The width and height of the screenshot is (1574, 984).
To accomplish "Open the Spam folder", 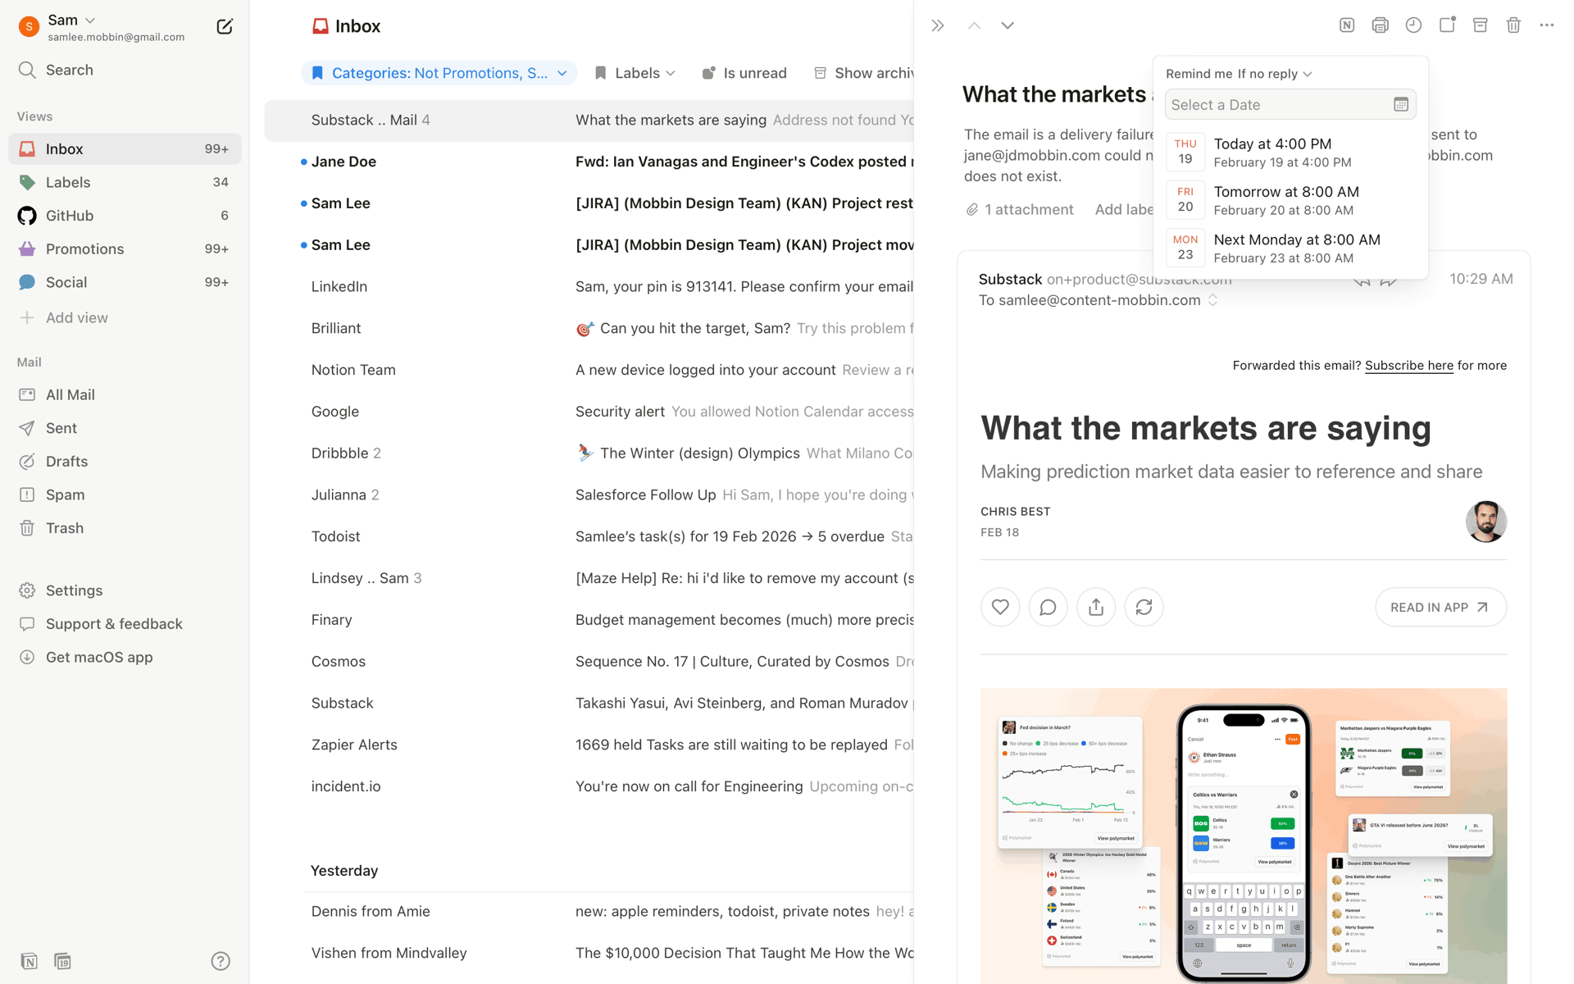I will point(125,494).
